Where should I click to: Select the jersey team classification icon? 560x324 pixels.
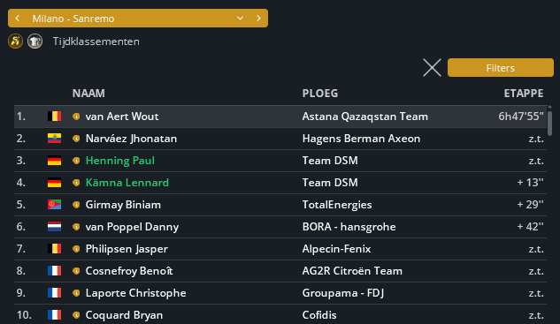tap(35, 41)
